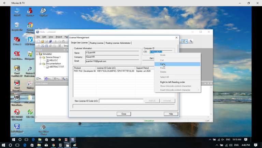Select Right to left Reading order option

point(172,82)
